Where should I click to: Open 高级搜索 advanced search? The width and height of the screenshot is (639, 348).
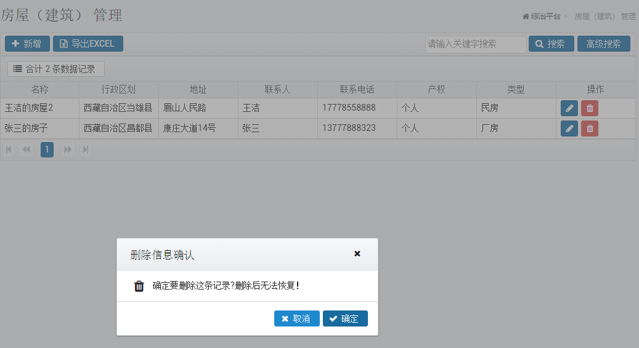(603, 44)
